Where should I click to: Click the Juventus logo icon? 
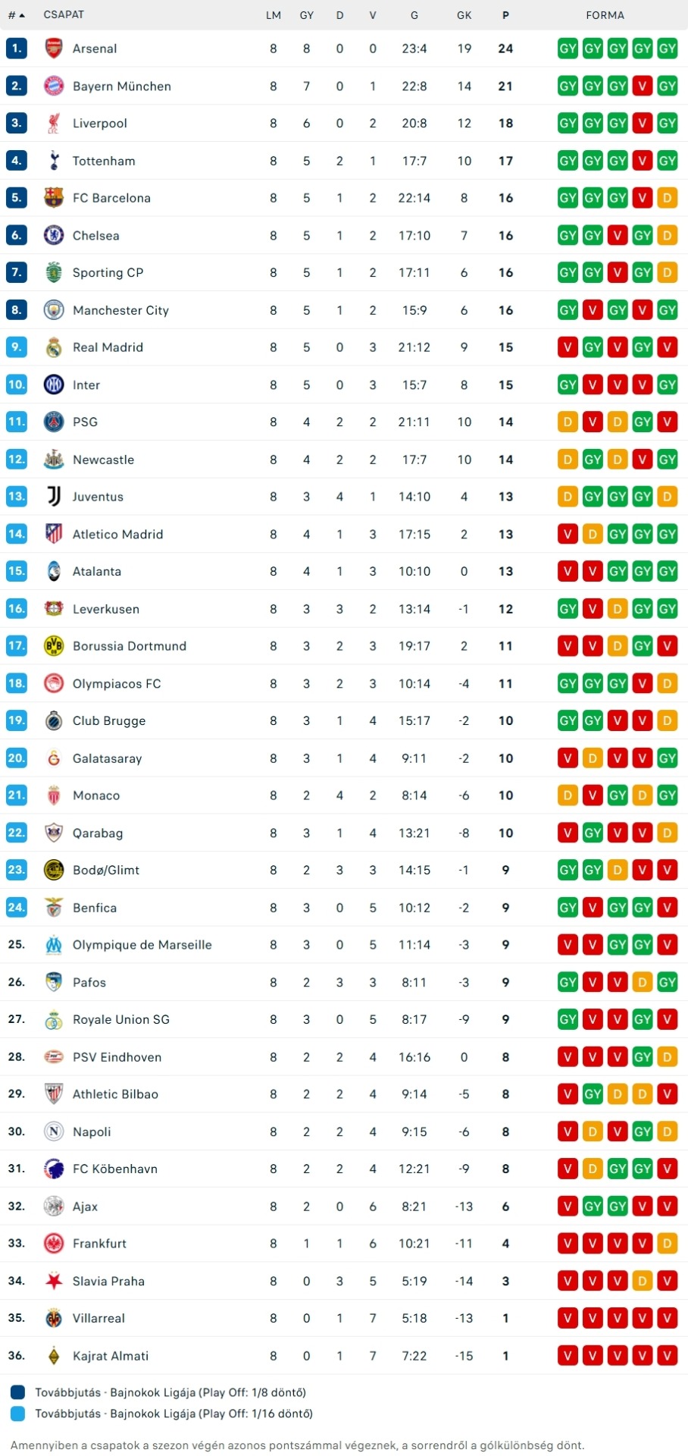(54, 497)
